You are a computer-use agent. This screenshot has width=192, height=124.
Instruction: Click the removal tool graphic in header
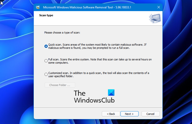tap(155, 18)
